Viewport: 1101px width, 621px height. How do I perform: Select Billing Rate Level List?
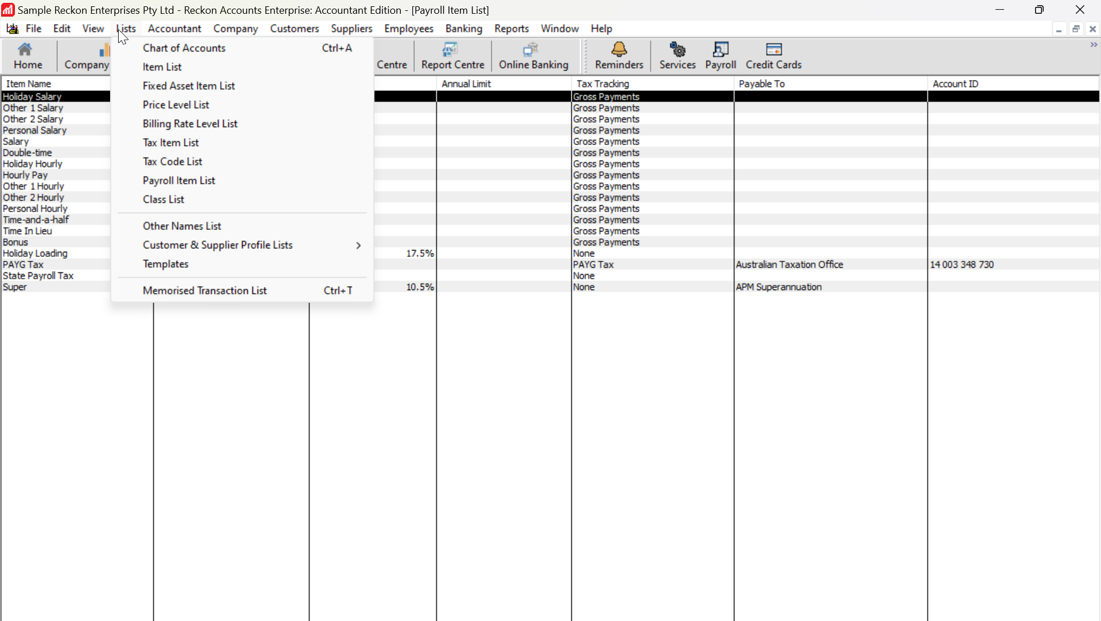[242, 124]
